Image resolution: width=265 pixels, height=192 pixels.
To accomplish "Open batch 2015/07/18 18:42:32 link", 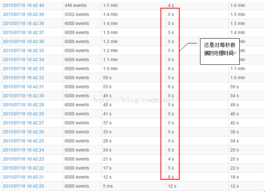I will 24,78.
